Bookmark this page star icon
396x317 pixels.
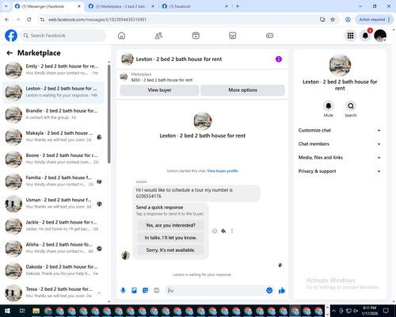333,20
